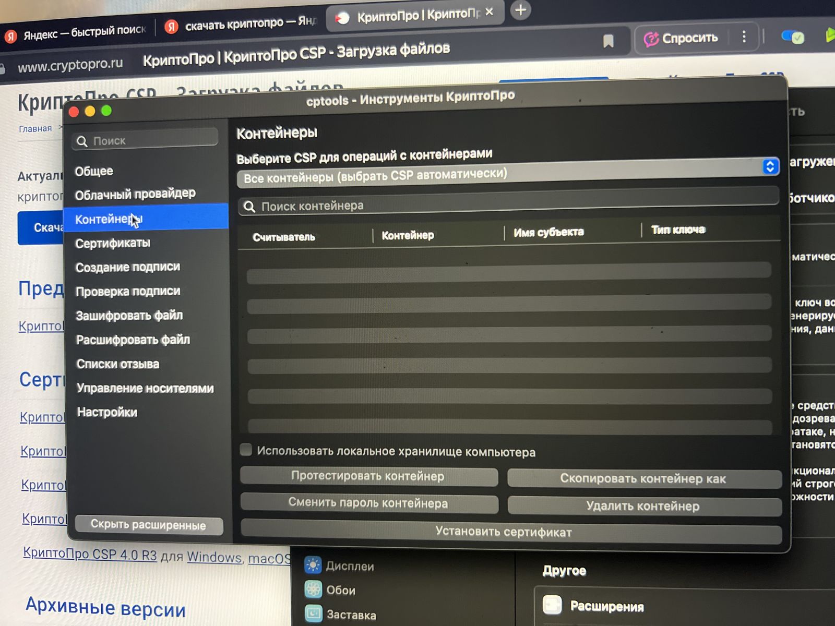Sort by the Имя субъекта column header

tap(548, 232)
